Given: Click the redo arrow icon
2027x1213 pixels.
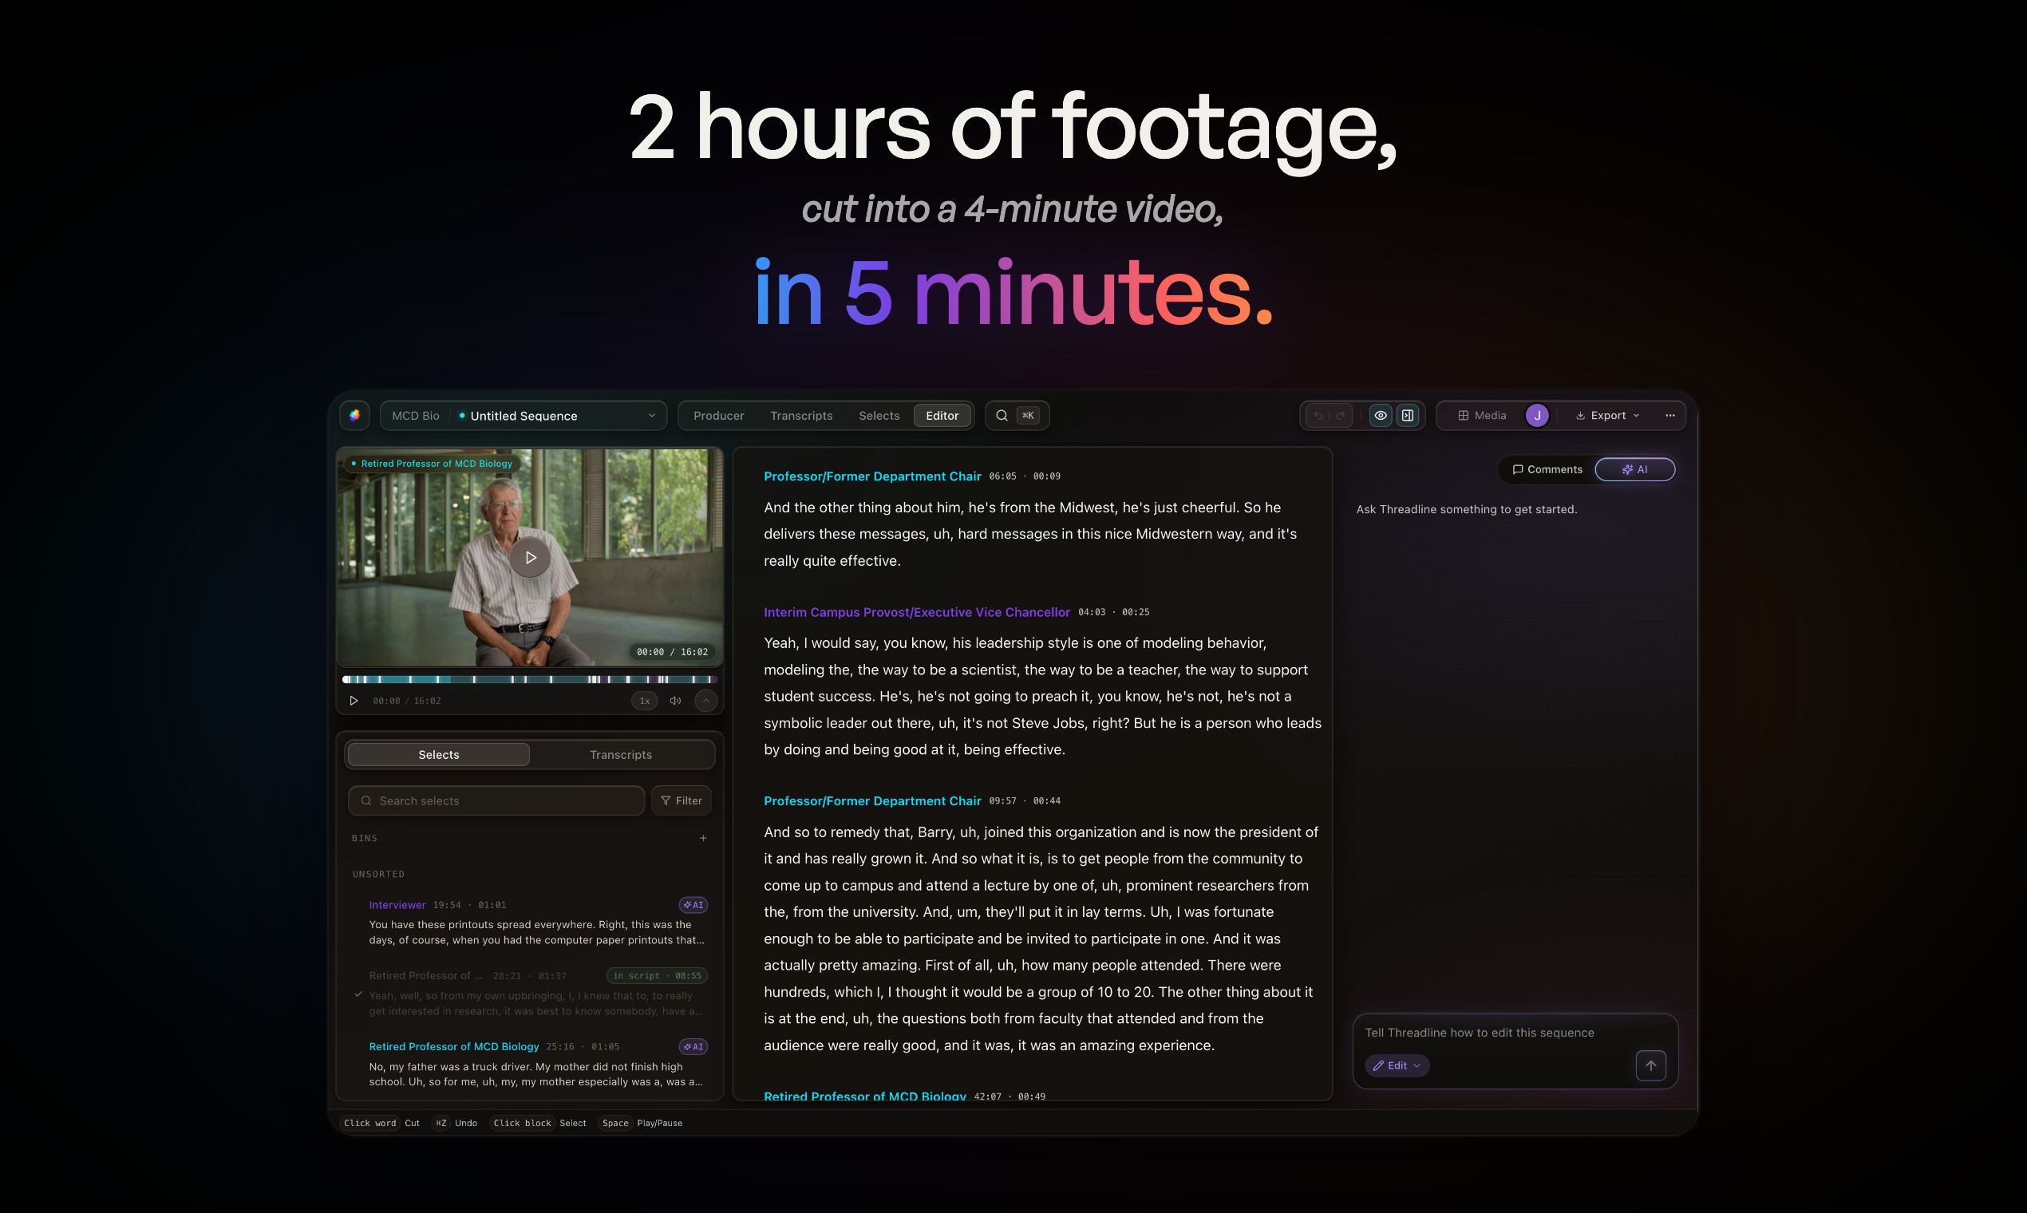Looking at the screenshot, I should (x=1341, y=415).
